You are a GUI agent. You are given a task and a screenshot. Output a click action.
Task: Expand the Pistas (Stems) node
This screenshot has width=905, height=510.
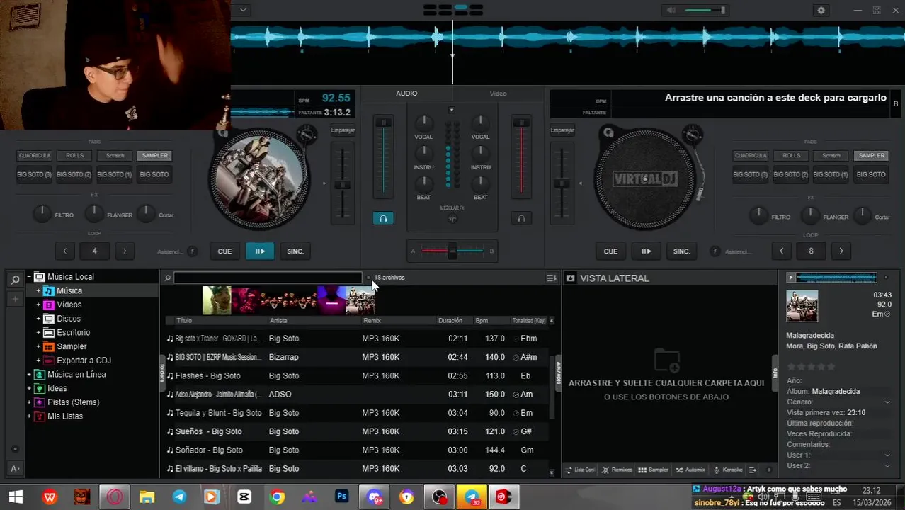click(29, 402)
